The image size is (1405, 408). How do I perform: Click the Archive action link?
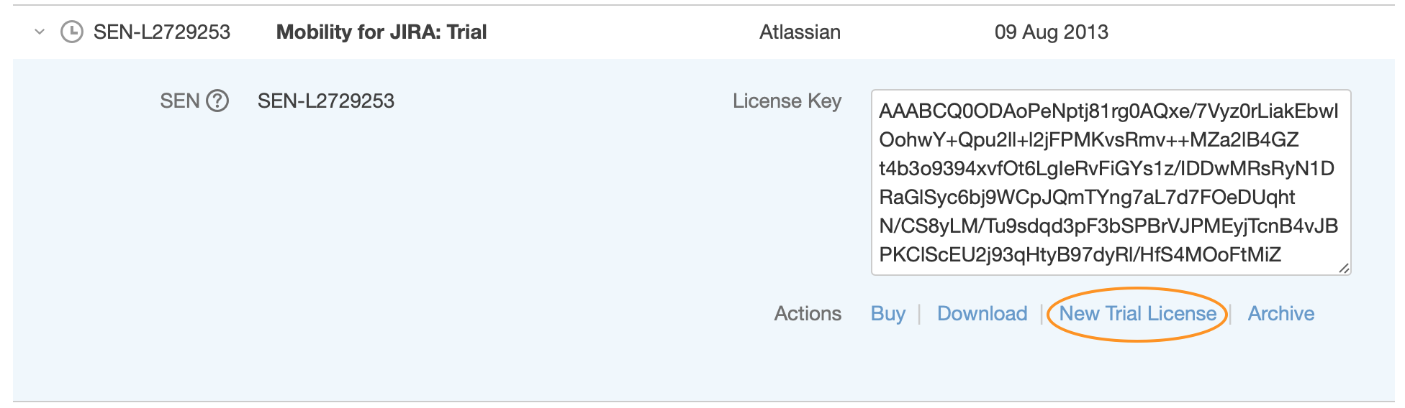coord(1280,313)
